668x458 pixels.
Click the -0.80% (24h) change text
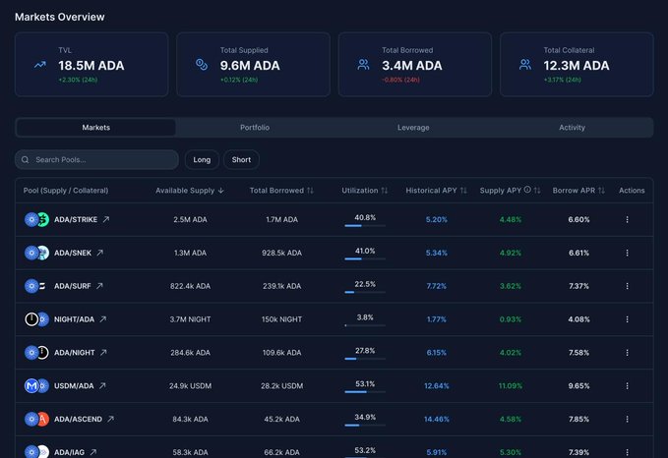[x=400, y=80]
